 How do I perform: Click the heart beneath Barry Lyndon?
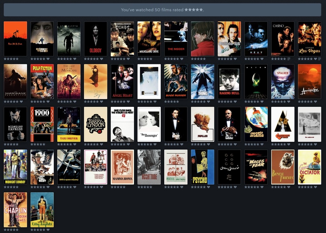(102, 144)
